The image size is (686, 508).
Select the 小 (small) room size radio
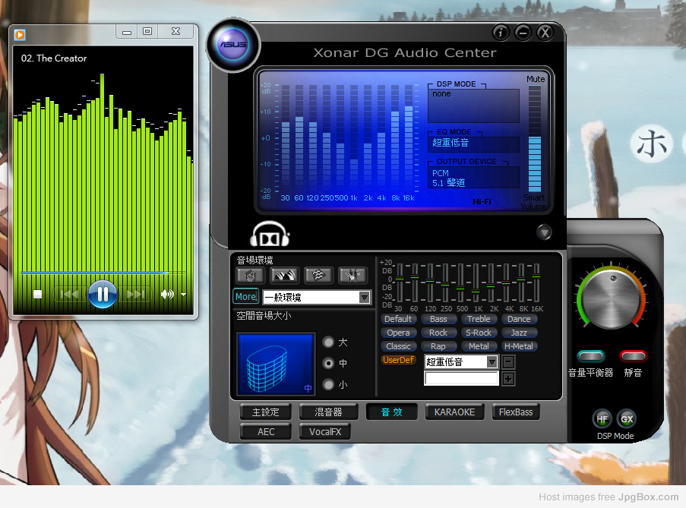328,385
